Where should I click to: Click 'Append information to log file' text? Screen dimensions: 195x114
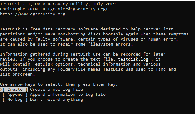point(68,95)
